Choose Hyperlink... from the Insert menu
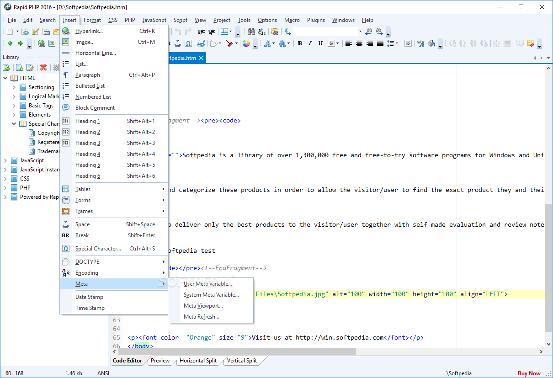 114,31
